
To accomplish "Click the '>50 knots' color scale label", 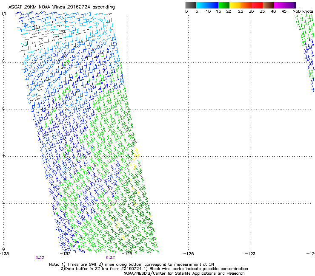I will (303, 11).
